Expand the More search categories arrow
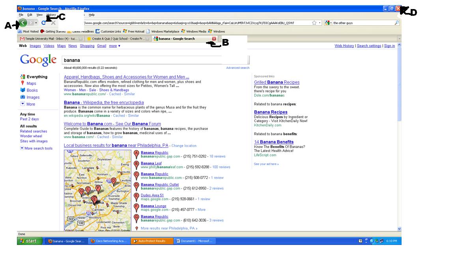This screenshot has height=254, width=458. coord(23,104)
